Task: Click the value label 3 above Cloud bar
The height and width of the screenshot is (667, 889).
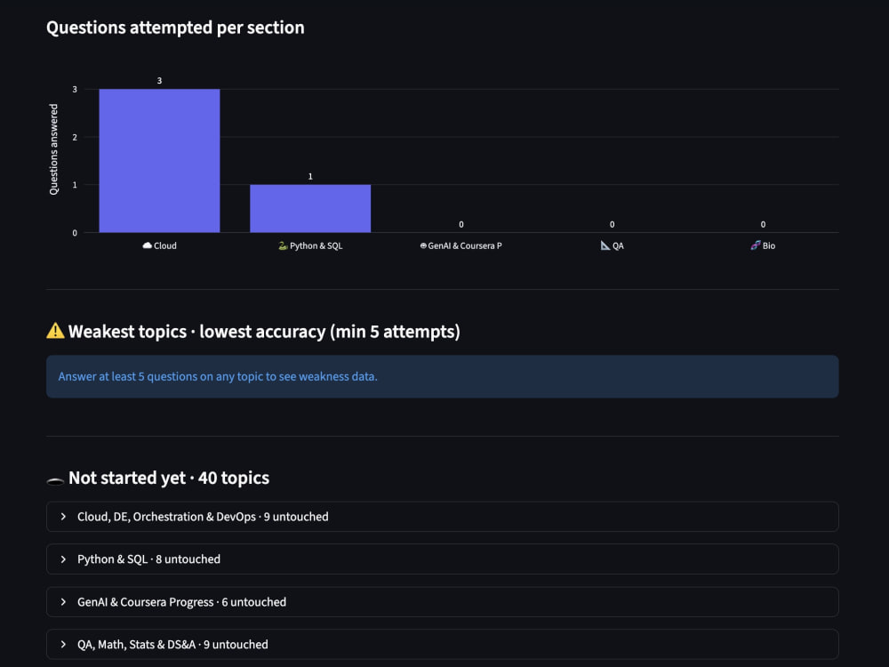Action: pos(159,81)
